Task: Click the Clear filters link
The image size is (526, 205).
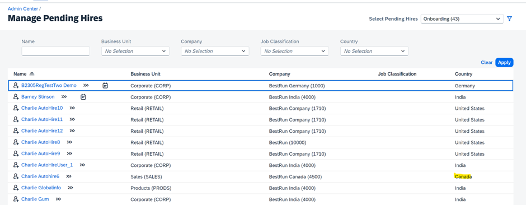Action: [487, 62]
